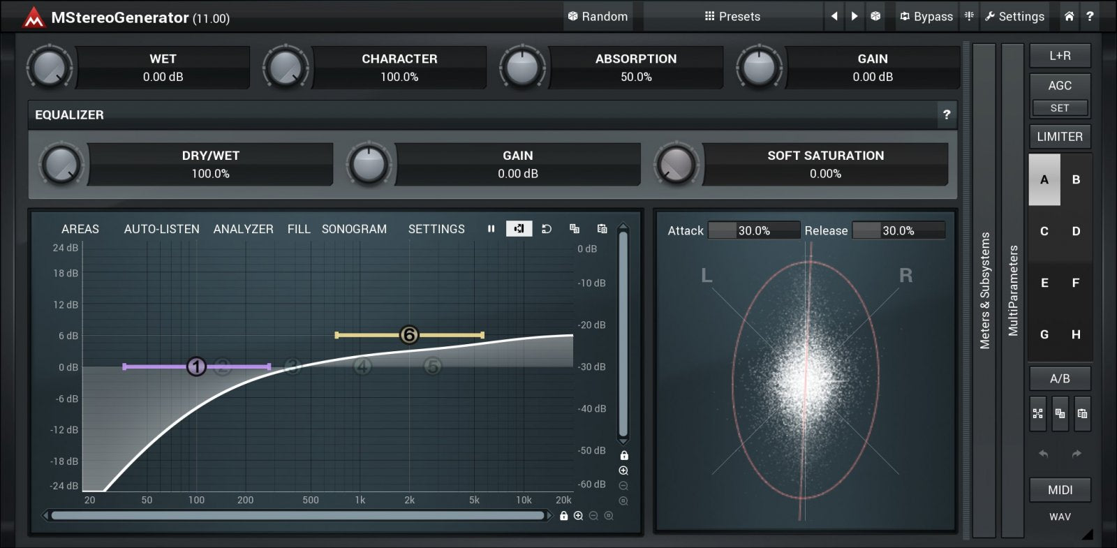Select preset slot A
This screenshot has height=548, width=1117.
click(x=1044, y=179)
